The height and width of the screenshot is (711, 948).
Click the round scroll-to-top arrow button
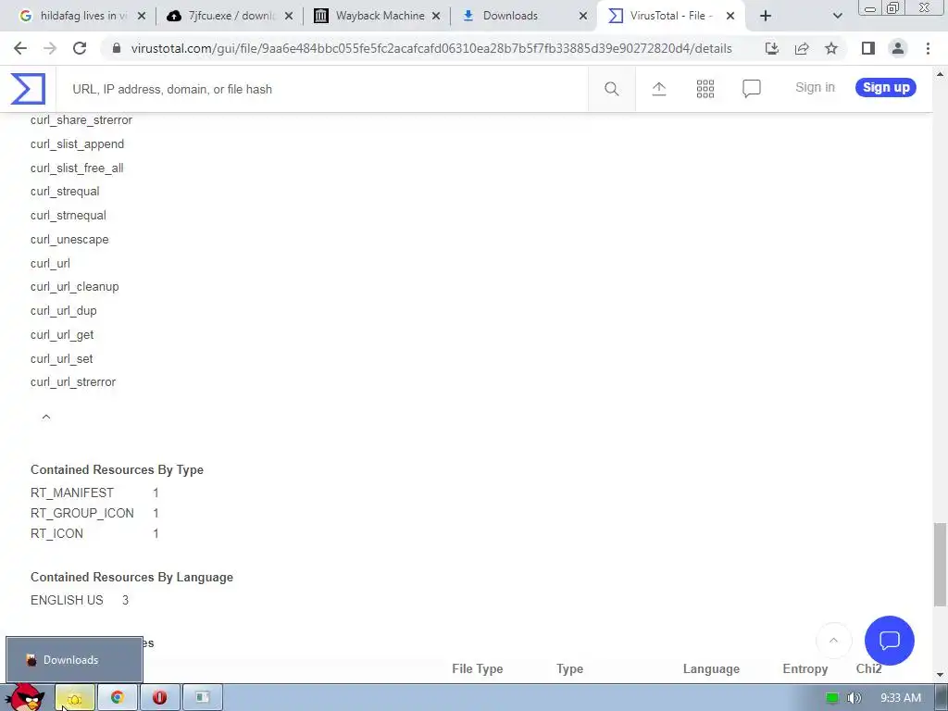click(x=834, y=641)
